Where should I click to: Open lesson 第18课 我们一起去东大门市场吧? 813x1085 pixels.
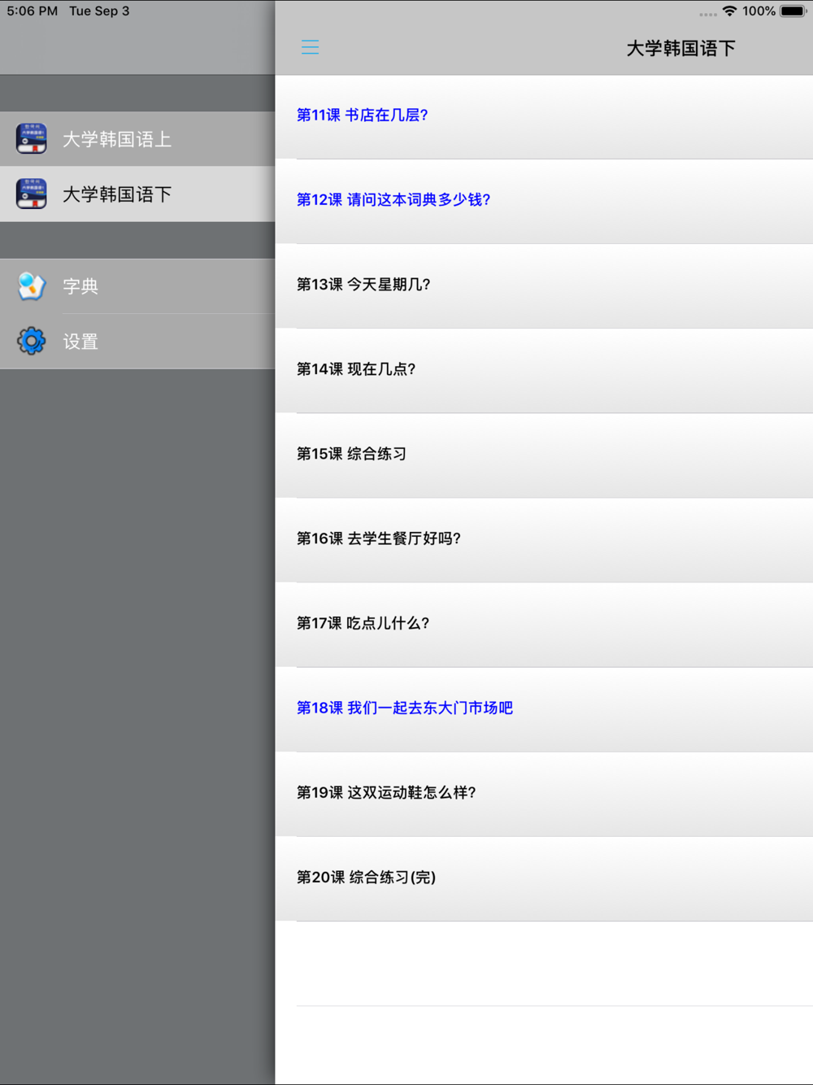coord(544,708)
